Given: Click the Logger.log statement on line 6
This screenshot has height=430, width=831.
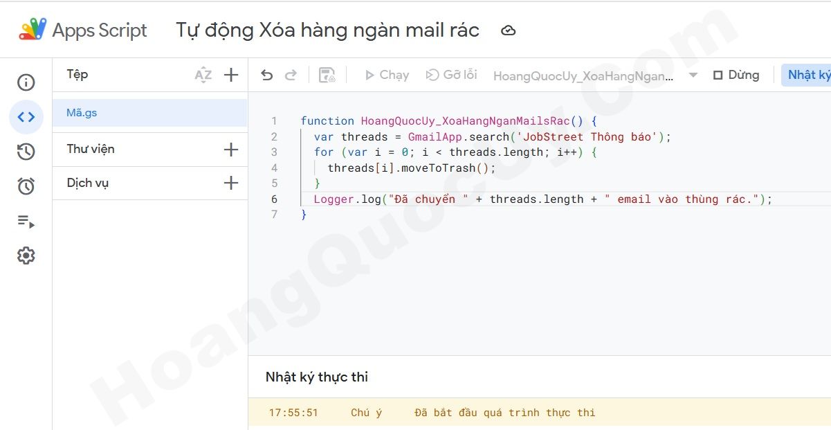Looking at the screenshot, I should 542,199.
